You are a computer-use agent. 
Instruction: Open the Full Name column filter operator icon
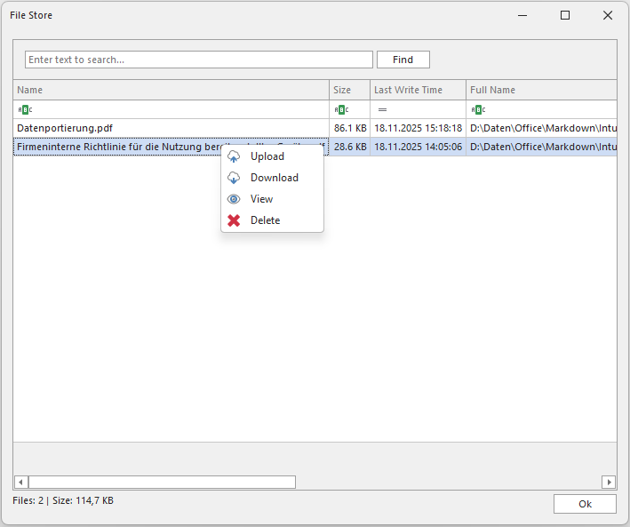(x=479, y=109)
